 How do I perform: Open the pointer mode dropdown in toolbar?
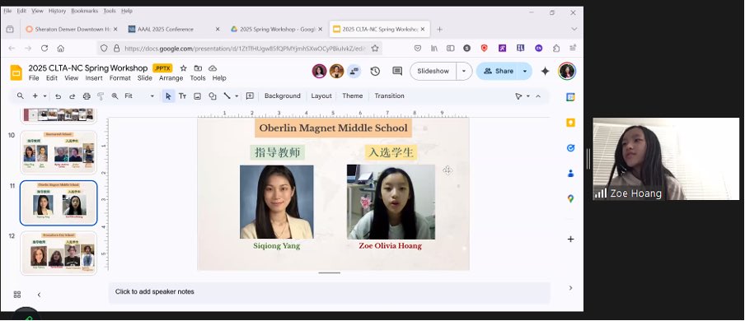[528, 96]
